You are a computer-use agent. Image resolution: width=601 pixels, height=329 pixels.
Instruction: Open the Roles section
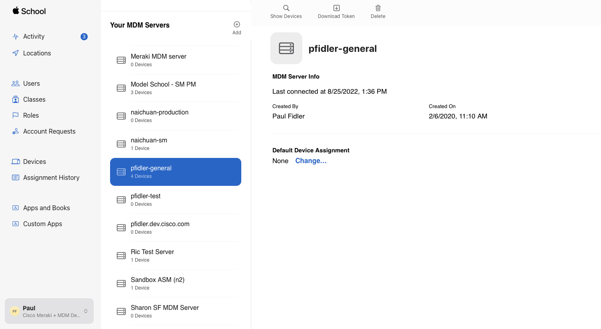point(32,115)
